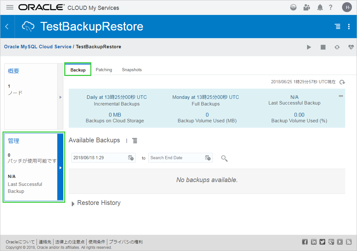Open Available Backups action menu
The height and width of the screenshot is (251, 357).
135,141
